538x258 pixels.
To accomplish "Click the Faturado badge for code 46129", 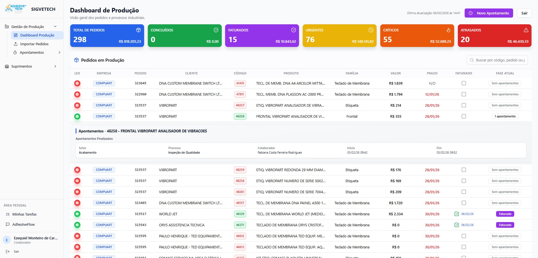I will (x=505, y=214).
